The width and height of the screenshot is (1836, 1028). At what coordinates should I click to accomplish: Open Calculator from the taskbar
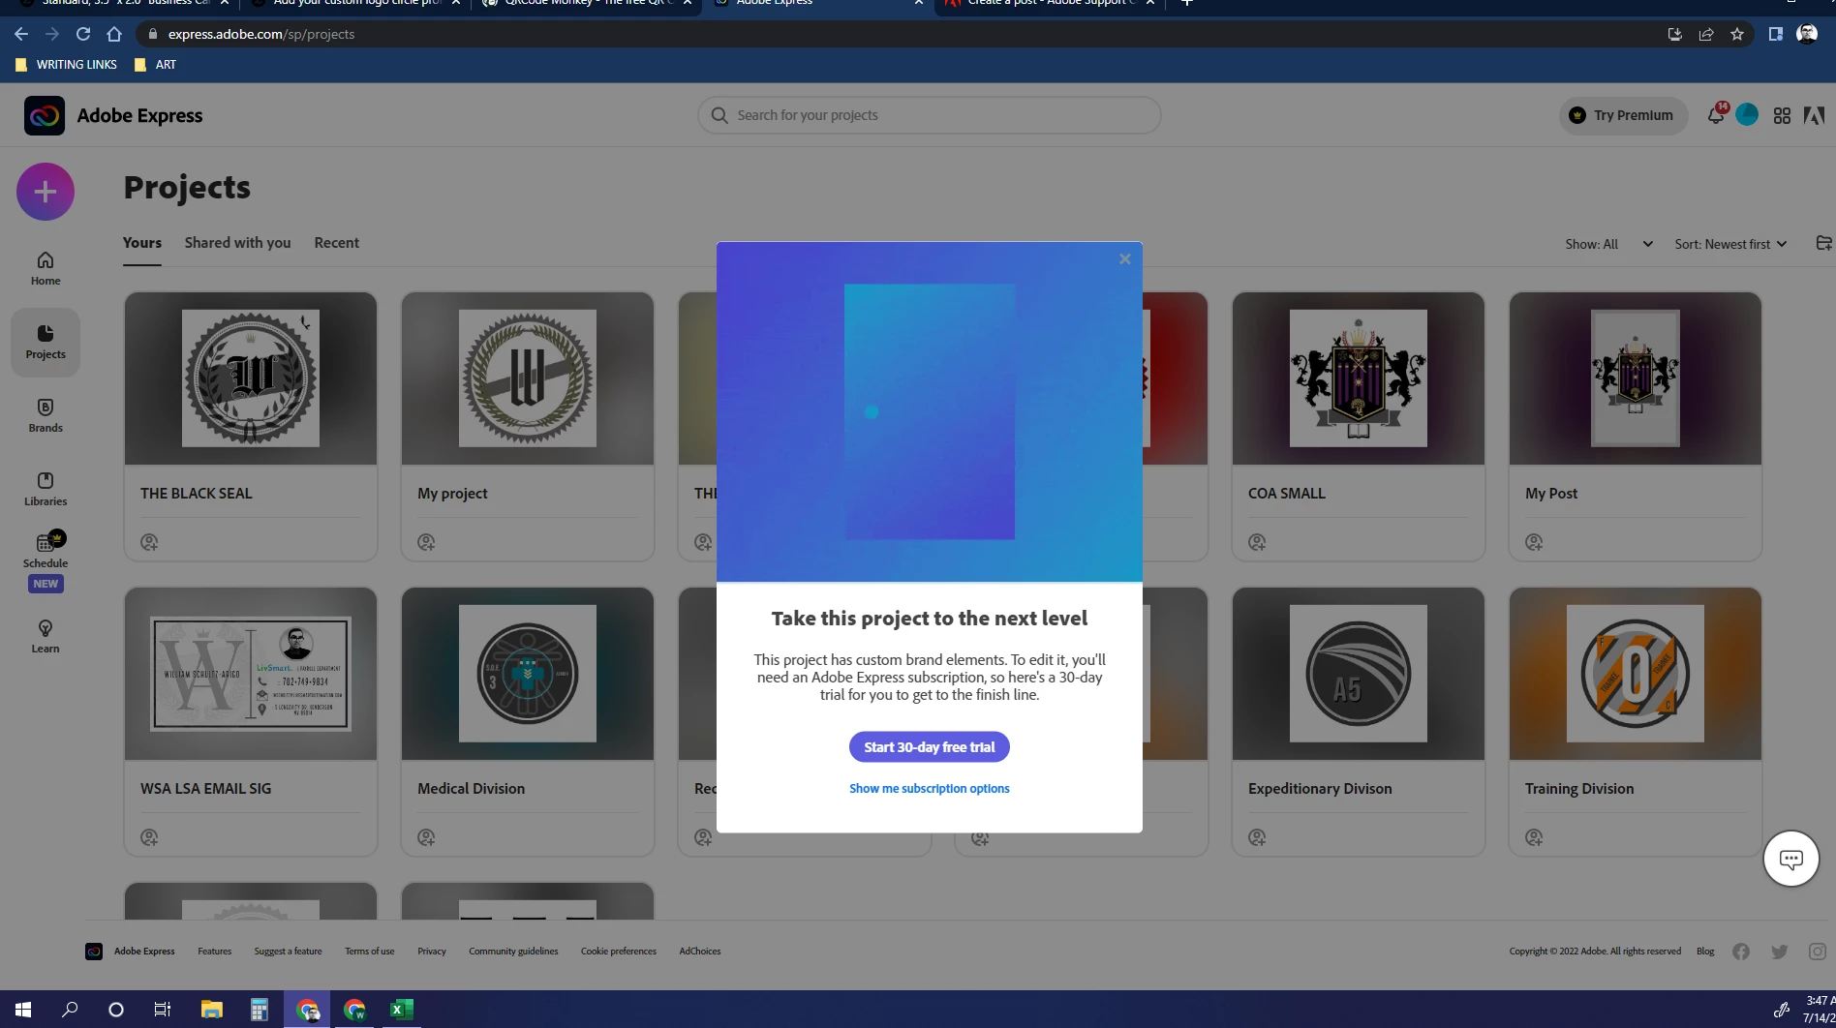259,1010
